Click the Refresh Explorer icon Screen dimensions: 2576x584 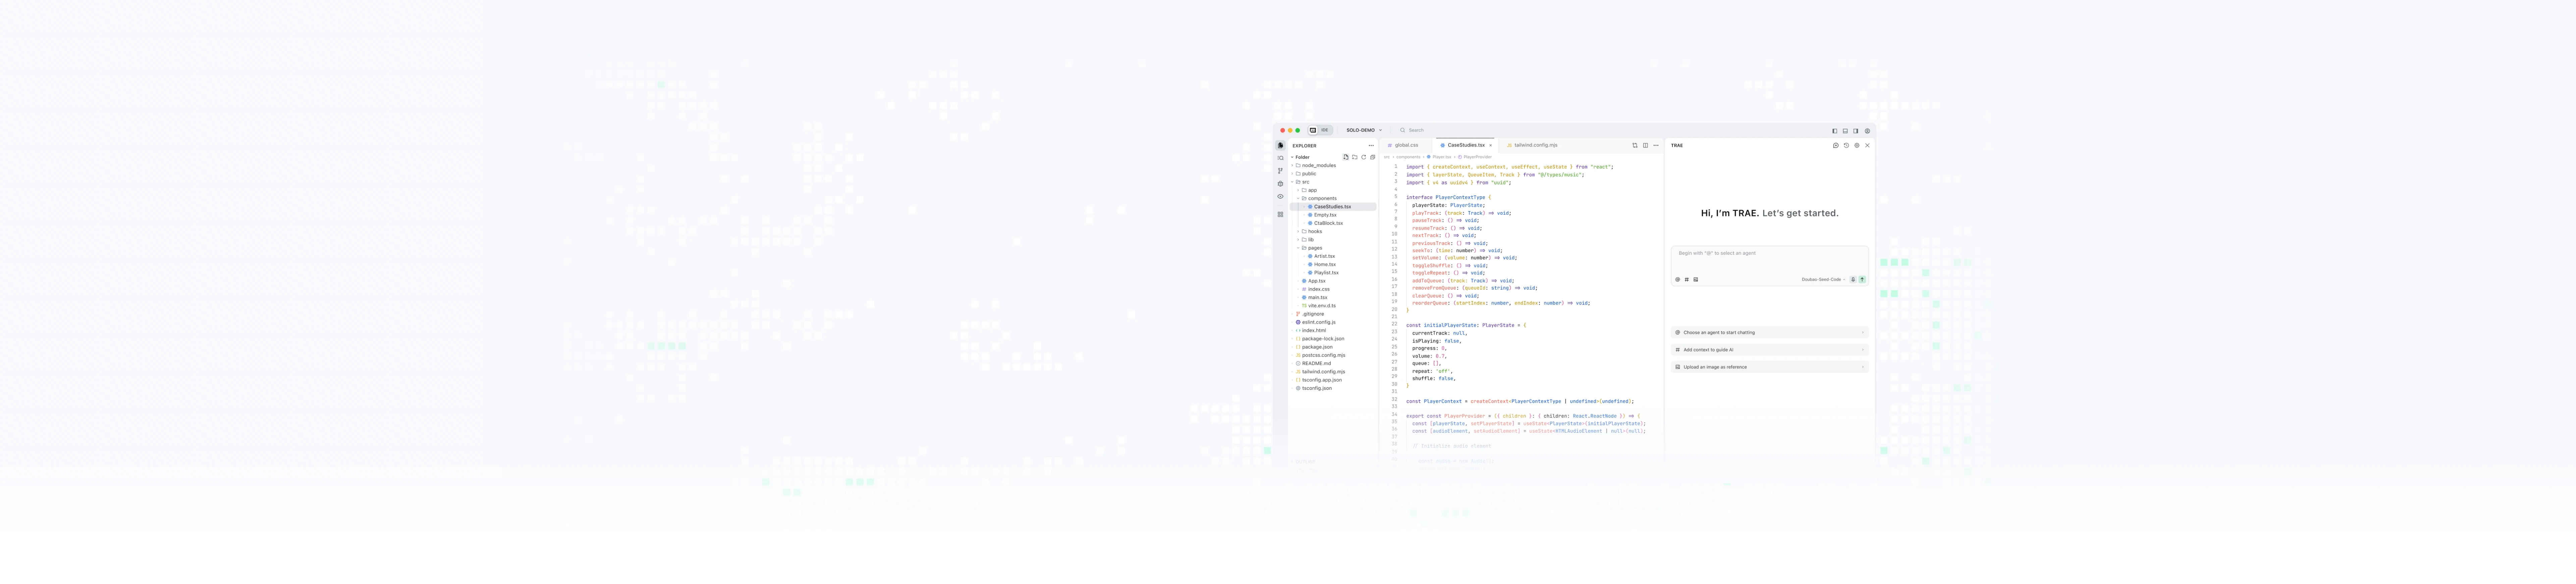1364,157
